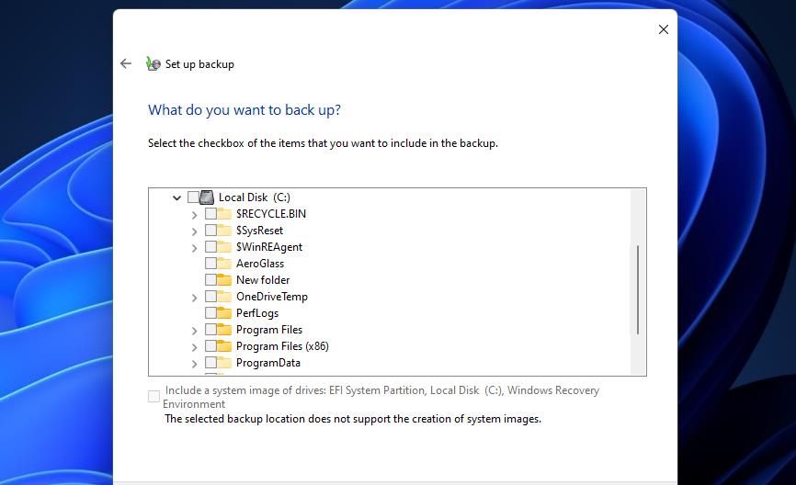Click the 'Select the checkbox of the items' instruction

point(323,143)
